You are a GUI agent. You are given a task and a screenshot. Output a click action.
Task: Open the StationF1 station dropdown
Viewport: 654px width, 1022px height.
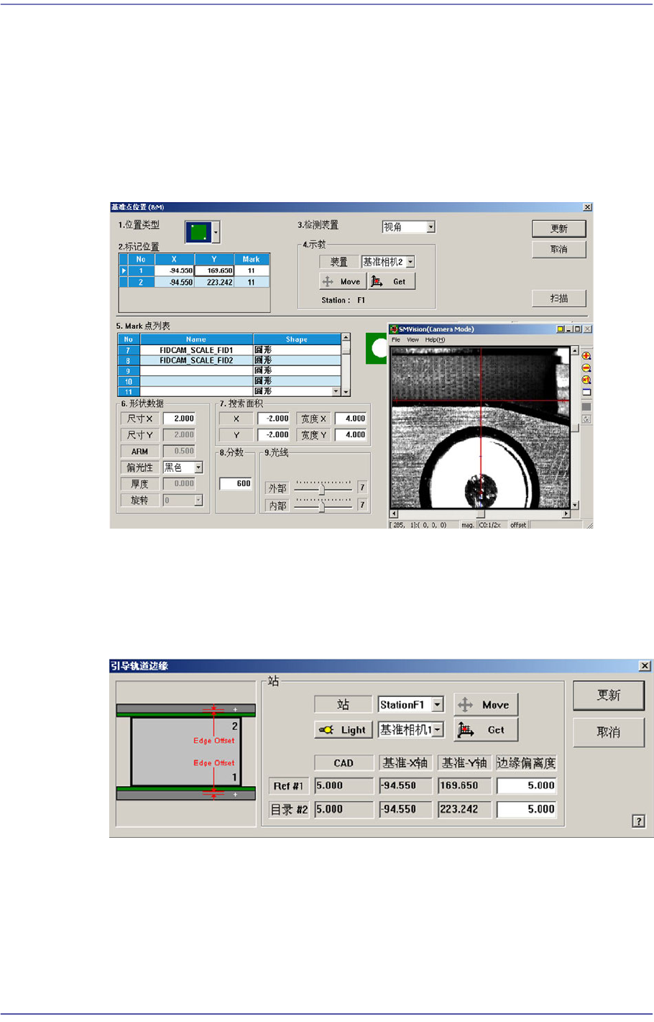438,705
